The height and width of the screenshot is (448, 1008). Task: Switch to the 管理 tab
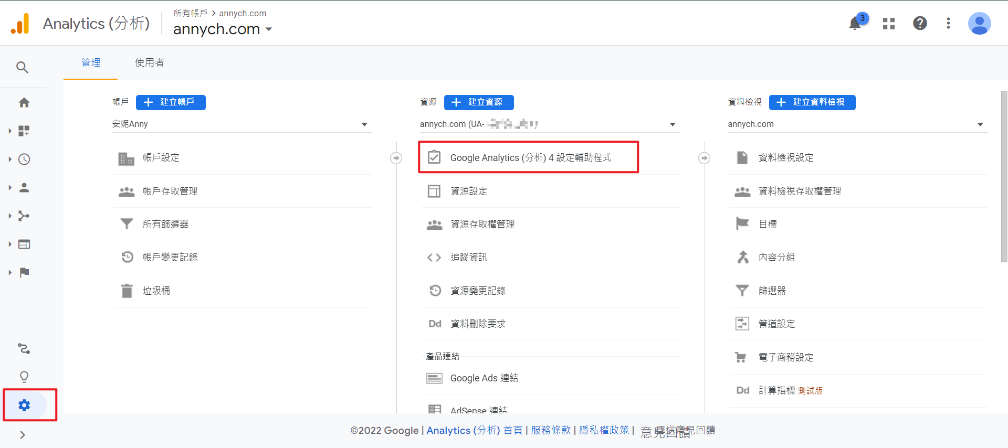click(91, 62)
